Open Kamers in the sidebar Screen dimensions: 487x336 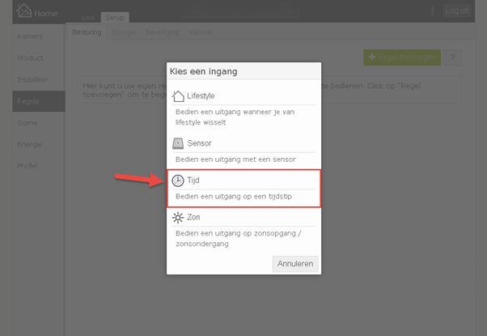tap(39, 36)
